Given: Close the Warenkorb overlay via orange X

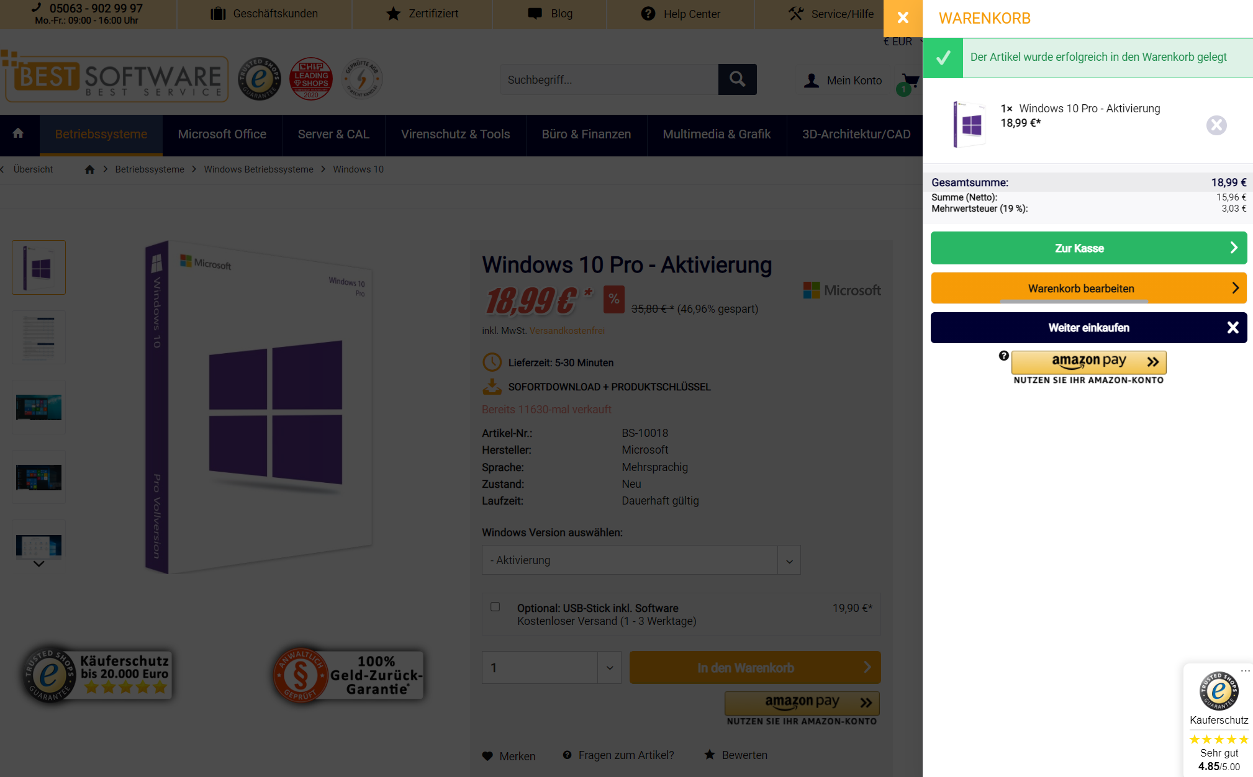Looking at the screenshot, I should [903, 18].
